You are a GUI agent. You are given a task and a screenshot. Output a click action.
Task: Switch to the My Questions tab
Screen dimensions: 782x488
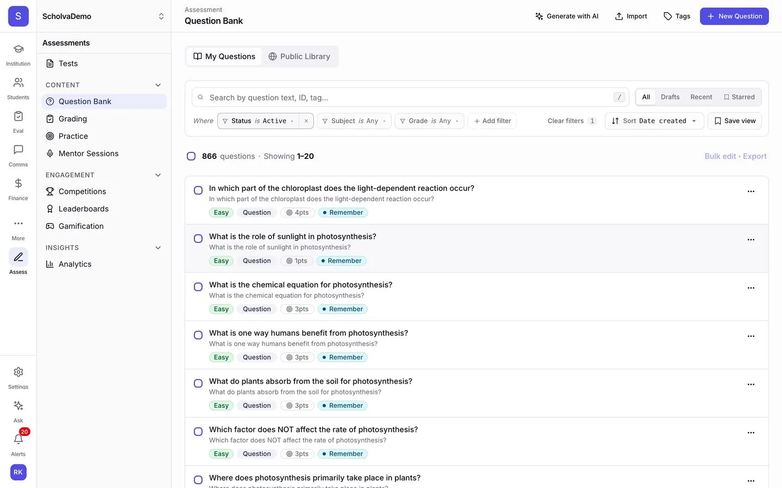(x=224, y=56)
